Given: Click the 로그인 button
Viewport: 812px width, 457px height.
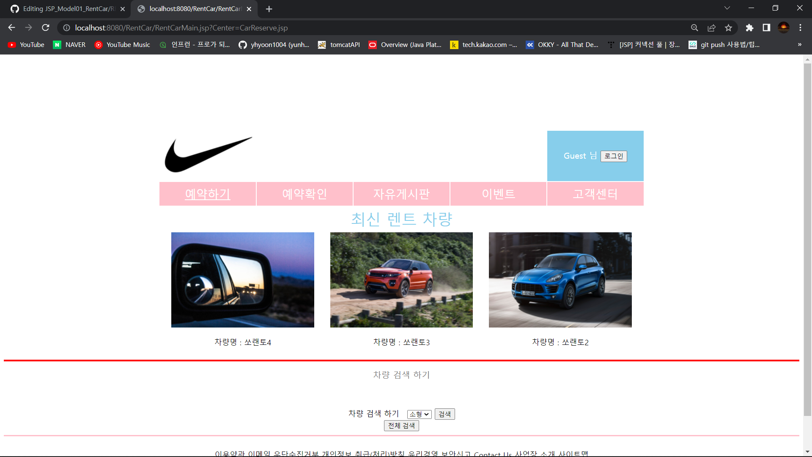Looking at the screenshot, I should [x=614, y=156].
